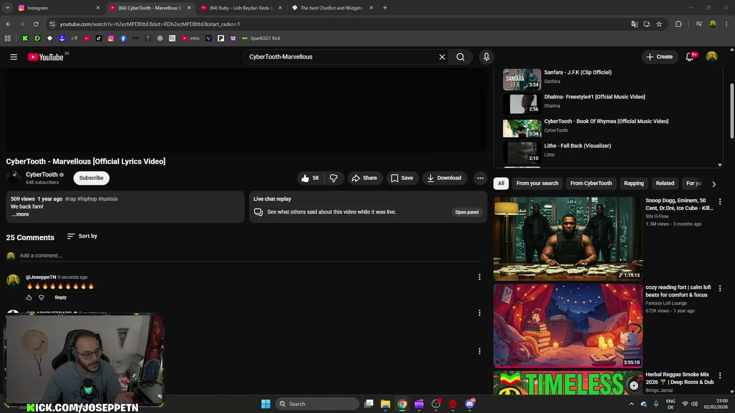Dislike the @JoseppeTN comment
The height and width of the screenshot is (413, 735).
[x=41, y=298]
